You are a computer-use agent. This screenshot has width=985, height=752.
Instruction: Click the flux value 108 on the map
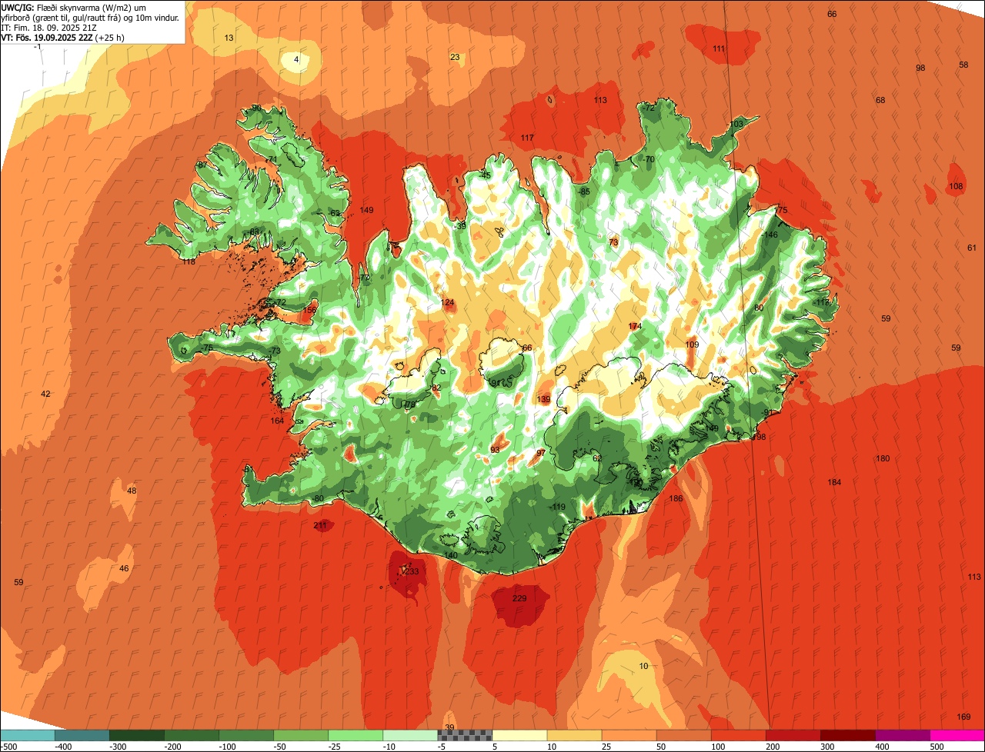click(x=956, y=186)
